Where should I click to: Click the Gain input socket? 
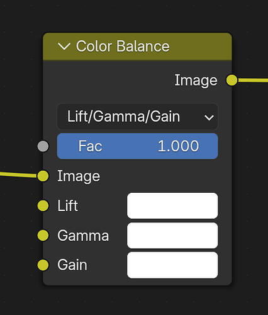coord(43,265)
